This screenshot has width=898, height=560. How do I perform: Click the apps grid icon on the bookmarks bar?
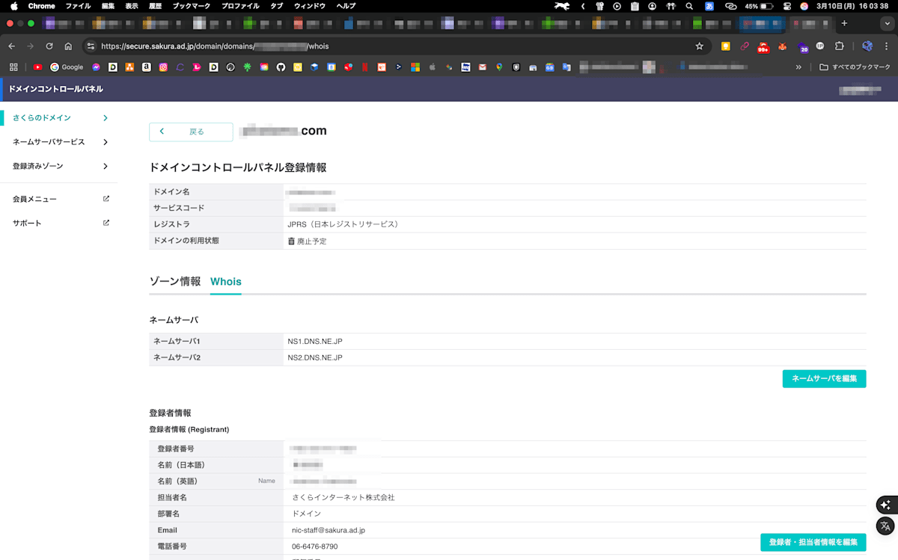[13, 67]
